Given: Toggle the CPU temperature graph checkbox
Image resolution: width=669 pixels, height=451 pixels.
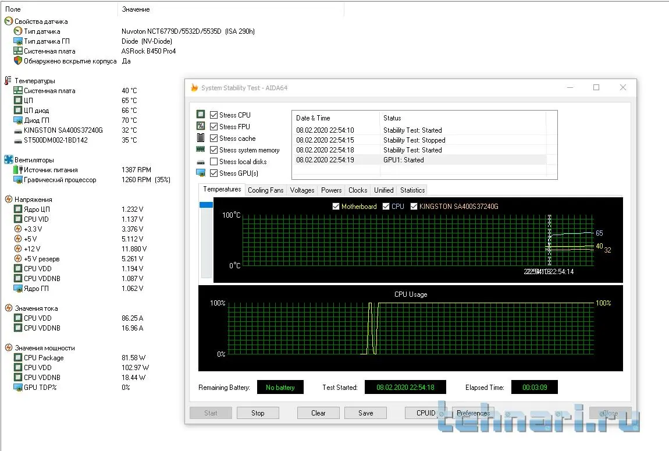Looking at the screenshot, I should (x=386, y=206).
